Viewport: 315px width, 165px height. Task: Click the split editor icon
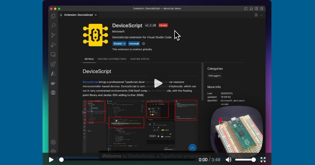coord(256,15)
